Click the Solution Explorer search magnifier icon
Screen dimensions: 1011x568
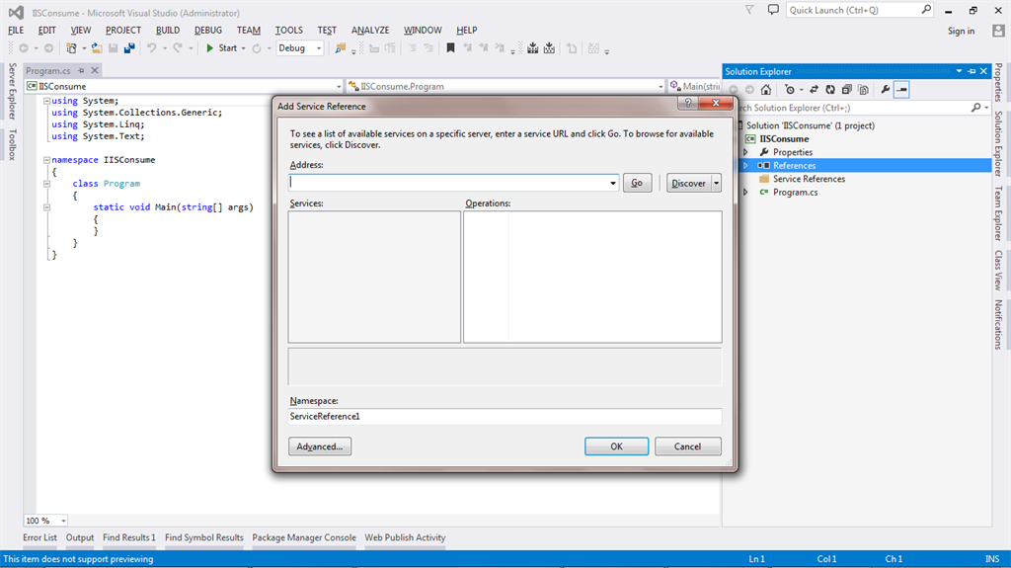[976, 108]
